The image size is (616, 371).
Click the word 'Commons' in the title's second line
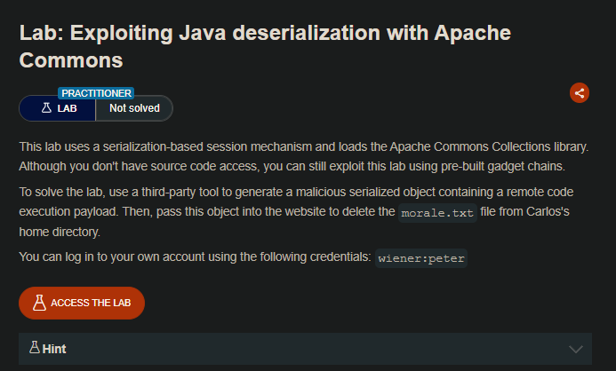[x=70, y=60]
